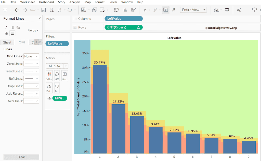Viewport: 261px width, 161px height.
Task: Open the Fields dropdown in Format pane
Action: tap(33, 30)
